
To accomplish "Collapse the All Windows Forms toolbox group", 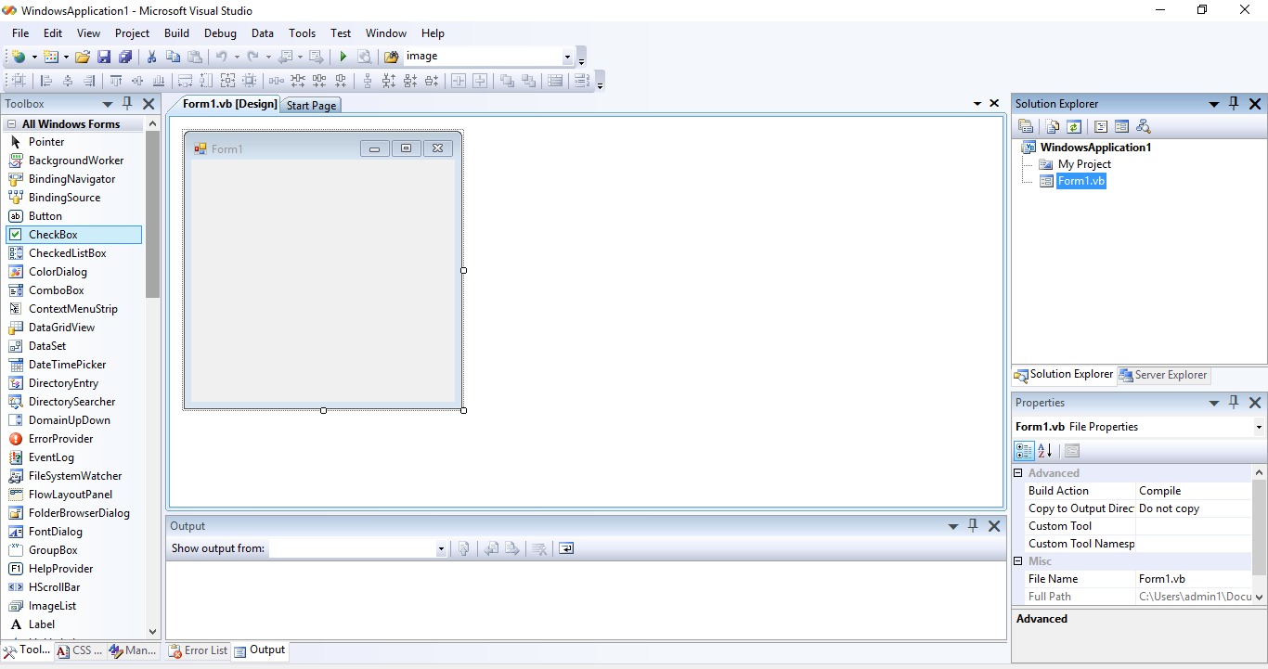I will [x=11, y=124].
